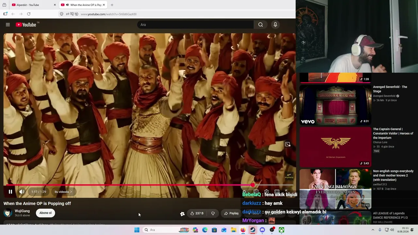418x235 pixels.
Task: Like the video with 237 B likes
Action: [197, 213]
